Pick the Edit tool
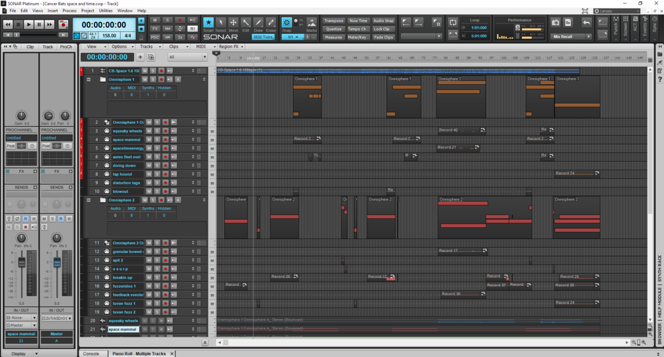Viewport: 664px width, 357px height. click(246, 23)
